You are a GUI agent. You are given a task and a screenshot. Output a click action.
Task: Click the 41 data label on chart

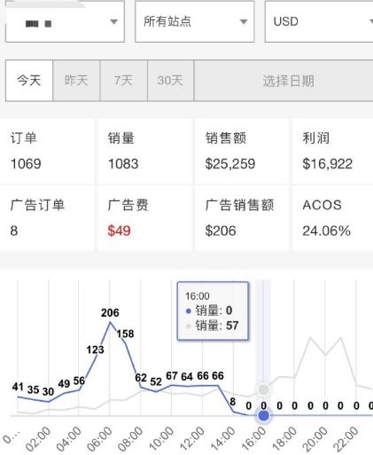click(18, 387)
